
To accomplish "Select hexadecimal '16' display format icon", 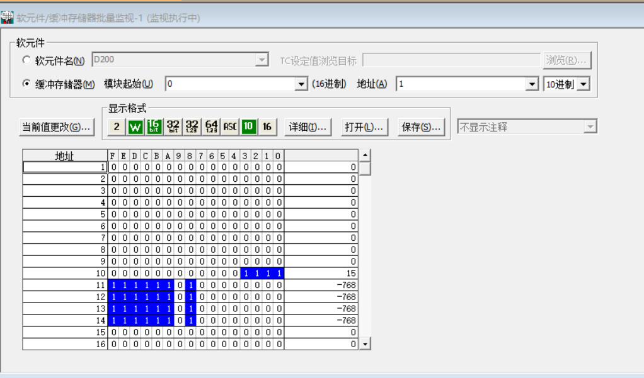I will pos(267,127).
